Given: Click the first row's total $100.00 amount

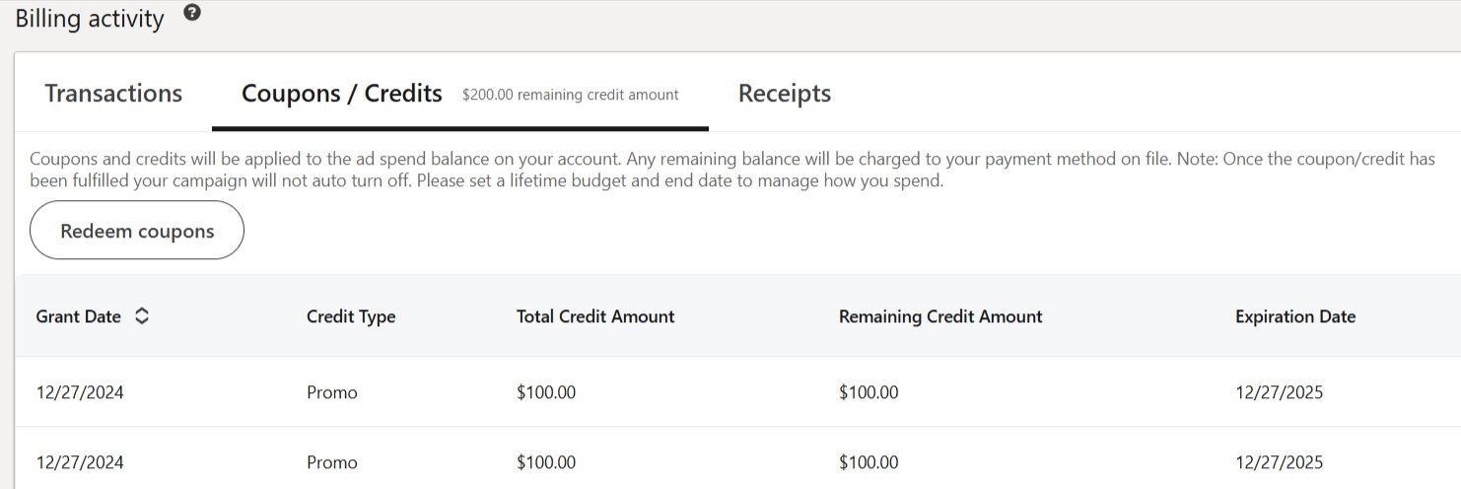Looking at the screenshot, I should [x=546, y=392].
